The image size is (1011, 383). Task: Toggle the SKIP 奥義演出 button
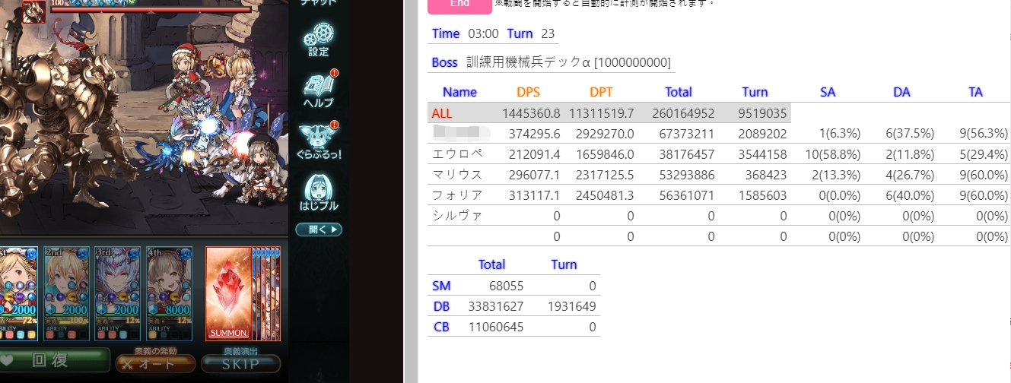[240, 363]
